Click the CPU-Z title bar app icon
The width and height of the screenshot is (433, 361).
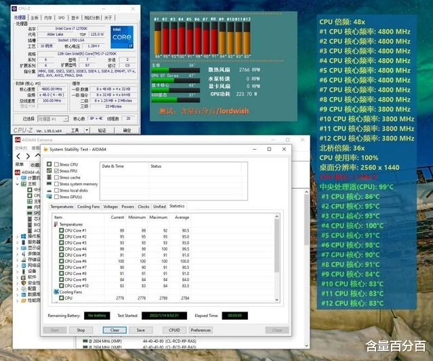click(14, 9)
